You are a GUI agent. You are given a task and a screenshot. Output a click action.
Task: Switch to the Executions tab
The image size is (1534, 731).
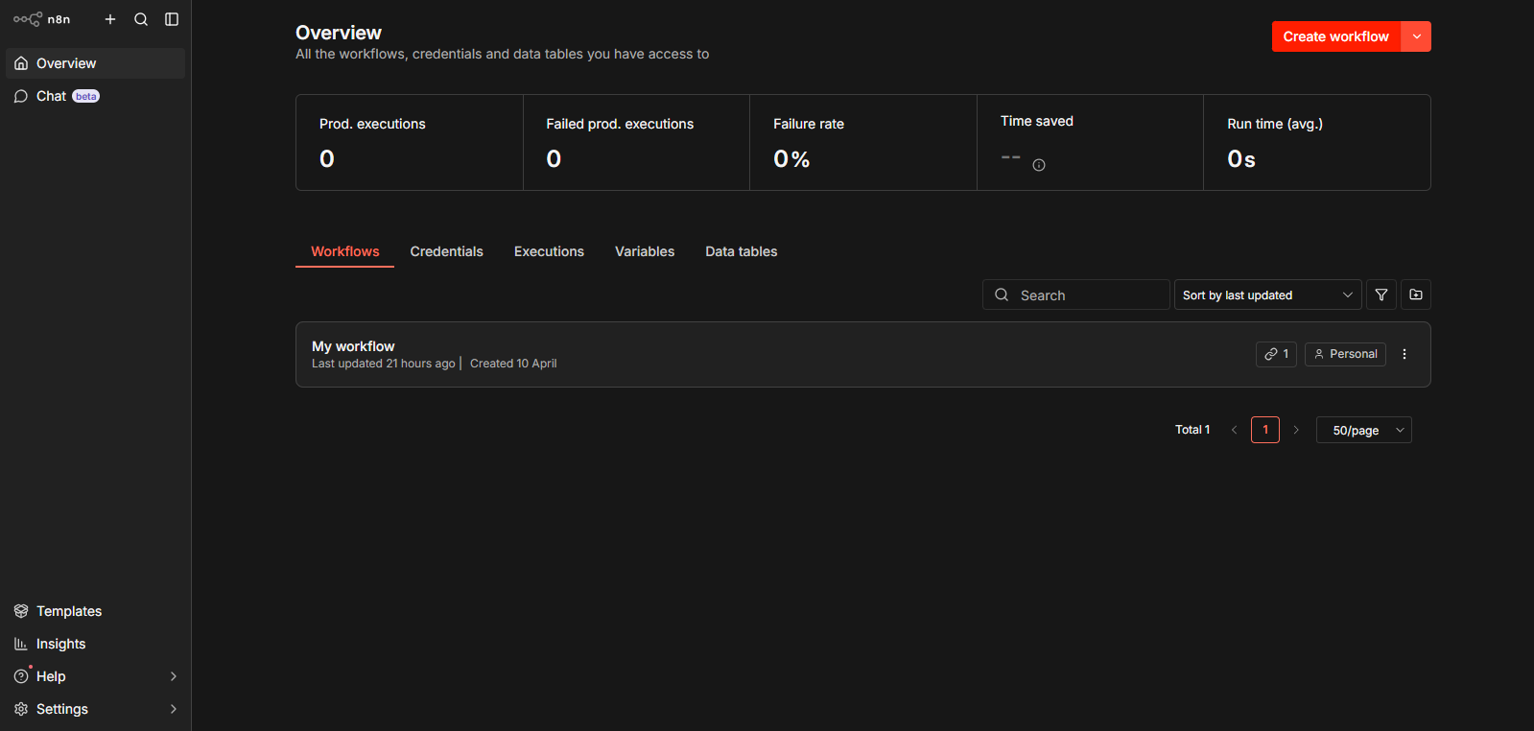[x=549, y=251]
